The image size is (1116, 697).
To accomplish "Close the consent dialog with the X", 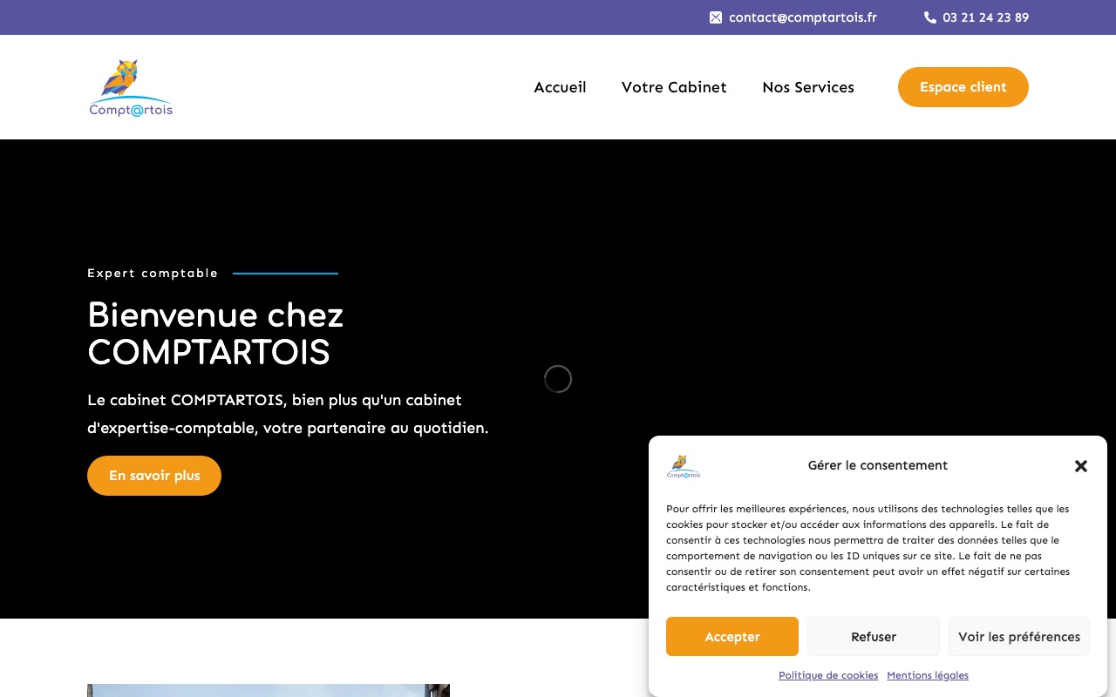I will [x=1081, y=466].
